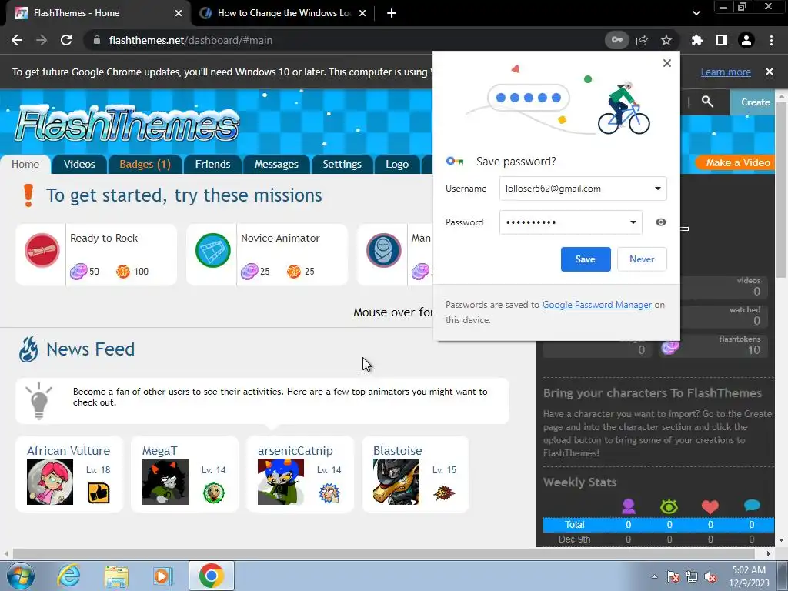Open the Novice Animator mission title
Screen dimensions: 788x591
point(280,239)
